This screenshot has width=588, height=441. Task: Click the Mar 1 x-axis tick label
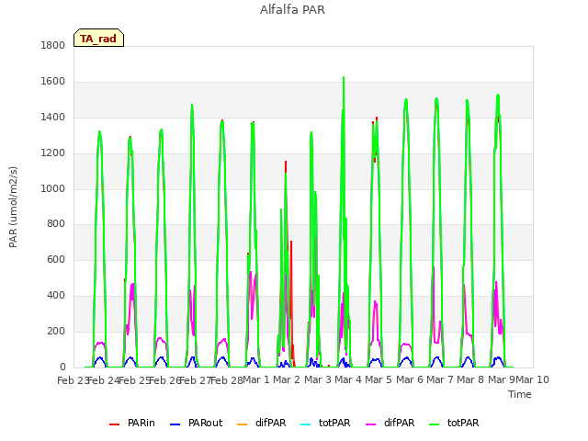click(256, 379)
